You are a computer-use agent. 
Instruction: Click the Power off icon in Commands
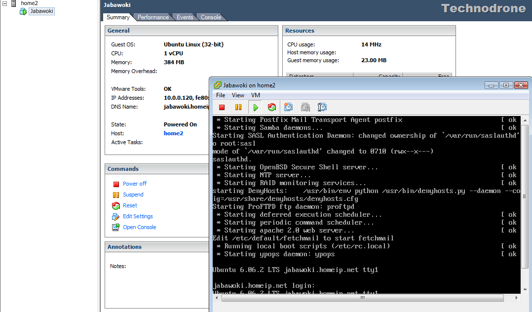tap(116, 184)
